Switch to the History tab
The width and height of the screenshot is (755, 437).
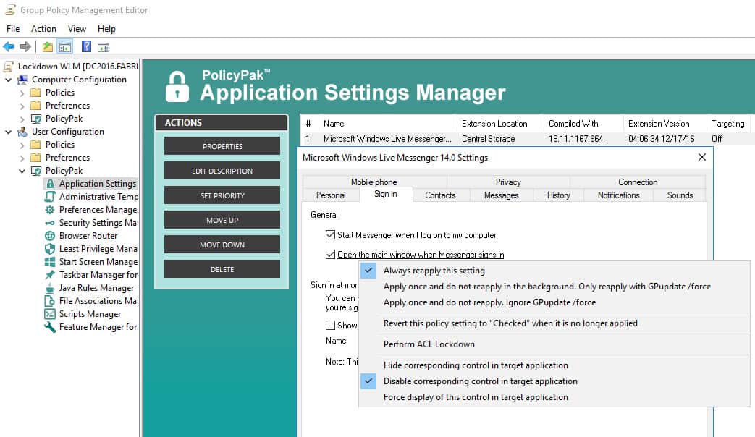coord(559,195)
